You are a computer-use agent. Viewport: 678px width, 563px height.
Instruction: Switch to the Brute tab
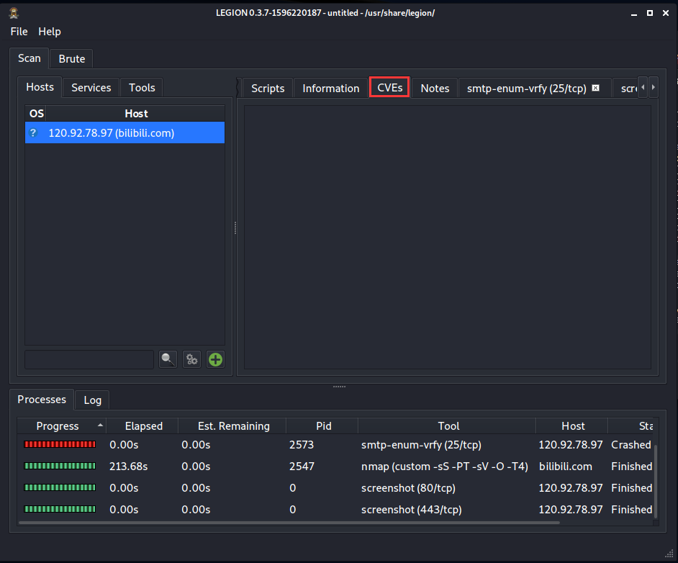pyautogui.click(x=72, y=59)
